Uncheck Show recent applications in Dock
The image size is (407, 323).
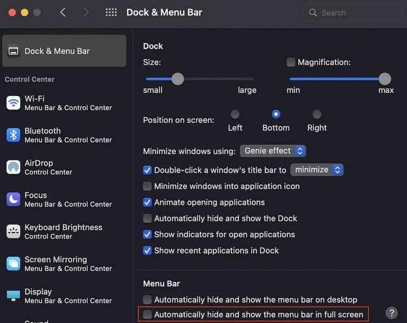[147, 251]
